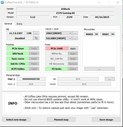The width and height of the screenshot is (123, 127).
Task: Click the Init 8+ CPUs status label
Action: click(x=18, y=64)
